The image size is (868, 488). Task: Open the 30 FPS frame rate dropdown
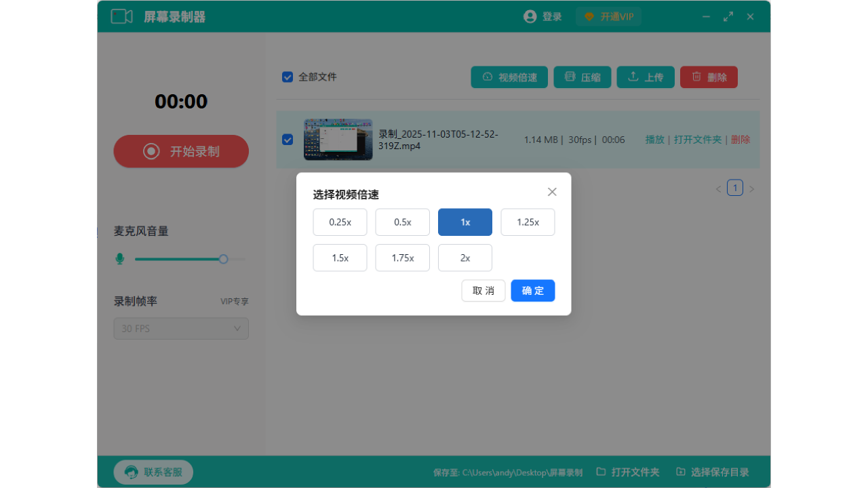180,328
